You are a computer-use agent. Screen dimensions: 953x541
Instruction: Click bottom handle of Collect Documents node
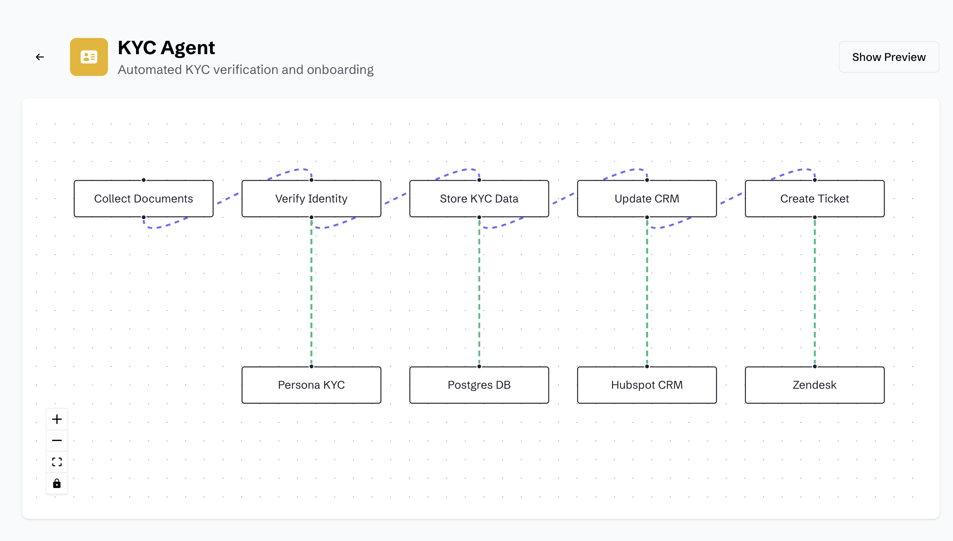(144, 217)
